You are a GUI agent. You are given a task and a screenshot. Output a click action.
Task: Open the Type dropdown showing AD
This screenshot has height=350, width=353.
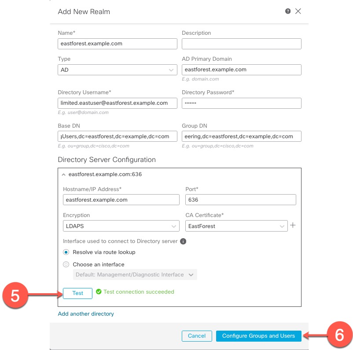tap(118, 70)
